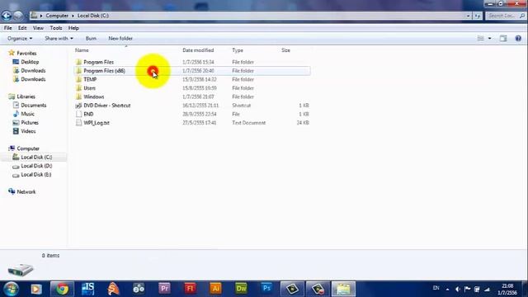Select Local Disk (C:) in navigation pane
Viewport: 528px width, 297px height.
click(36, 158)
